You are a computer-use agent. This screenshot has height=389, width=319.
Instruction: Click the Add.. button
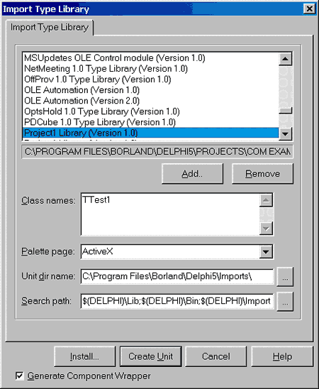point(192,174)
